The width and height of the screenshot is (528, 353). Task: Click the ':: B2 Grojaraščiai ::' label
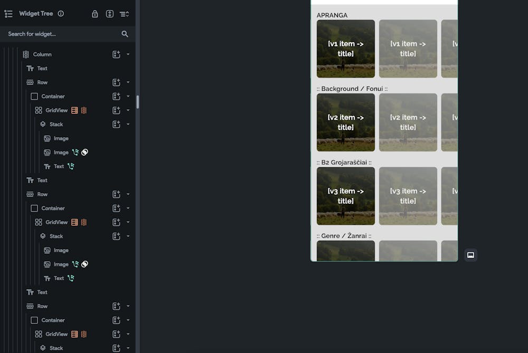(344, 162)
